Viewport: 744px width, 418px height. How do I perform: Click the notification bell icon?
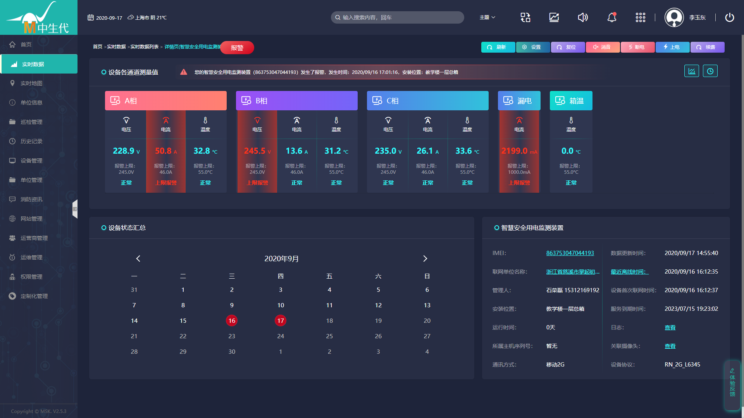click(611, 17)
